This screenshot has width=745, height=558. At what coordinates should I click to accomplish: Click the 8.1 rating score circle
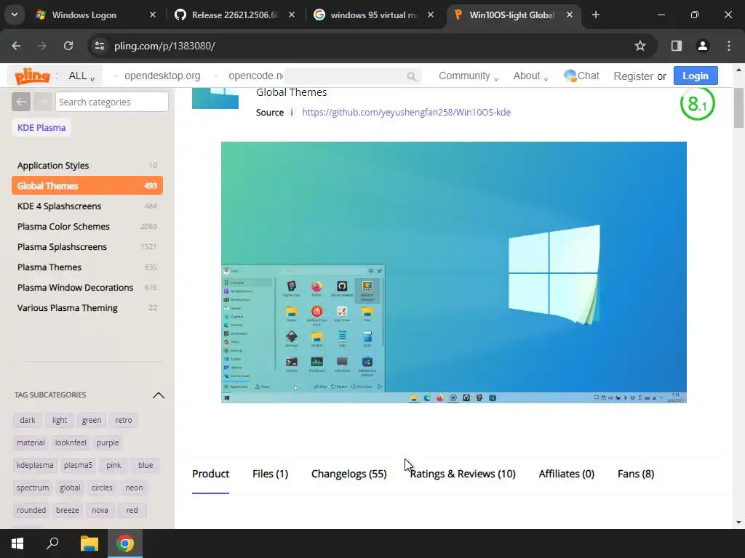click(x=697, y=103)
